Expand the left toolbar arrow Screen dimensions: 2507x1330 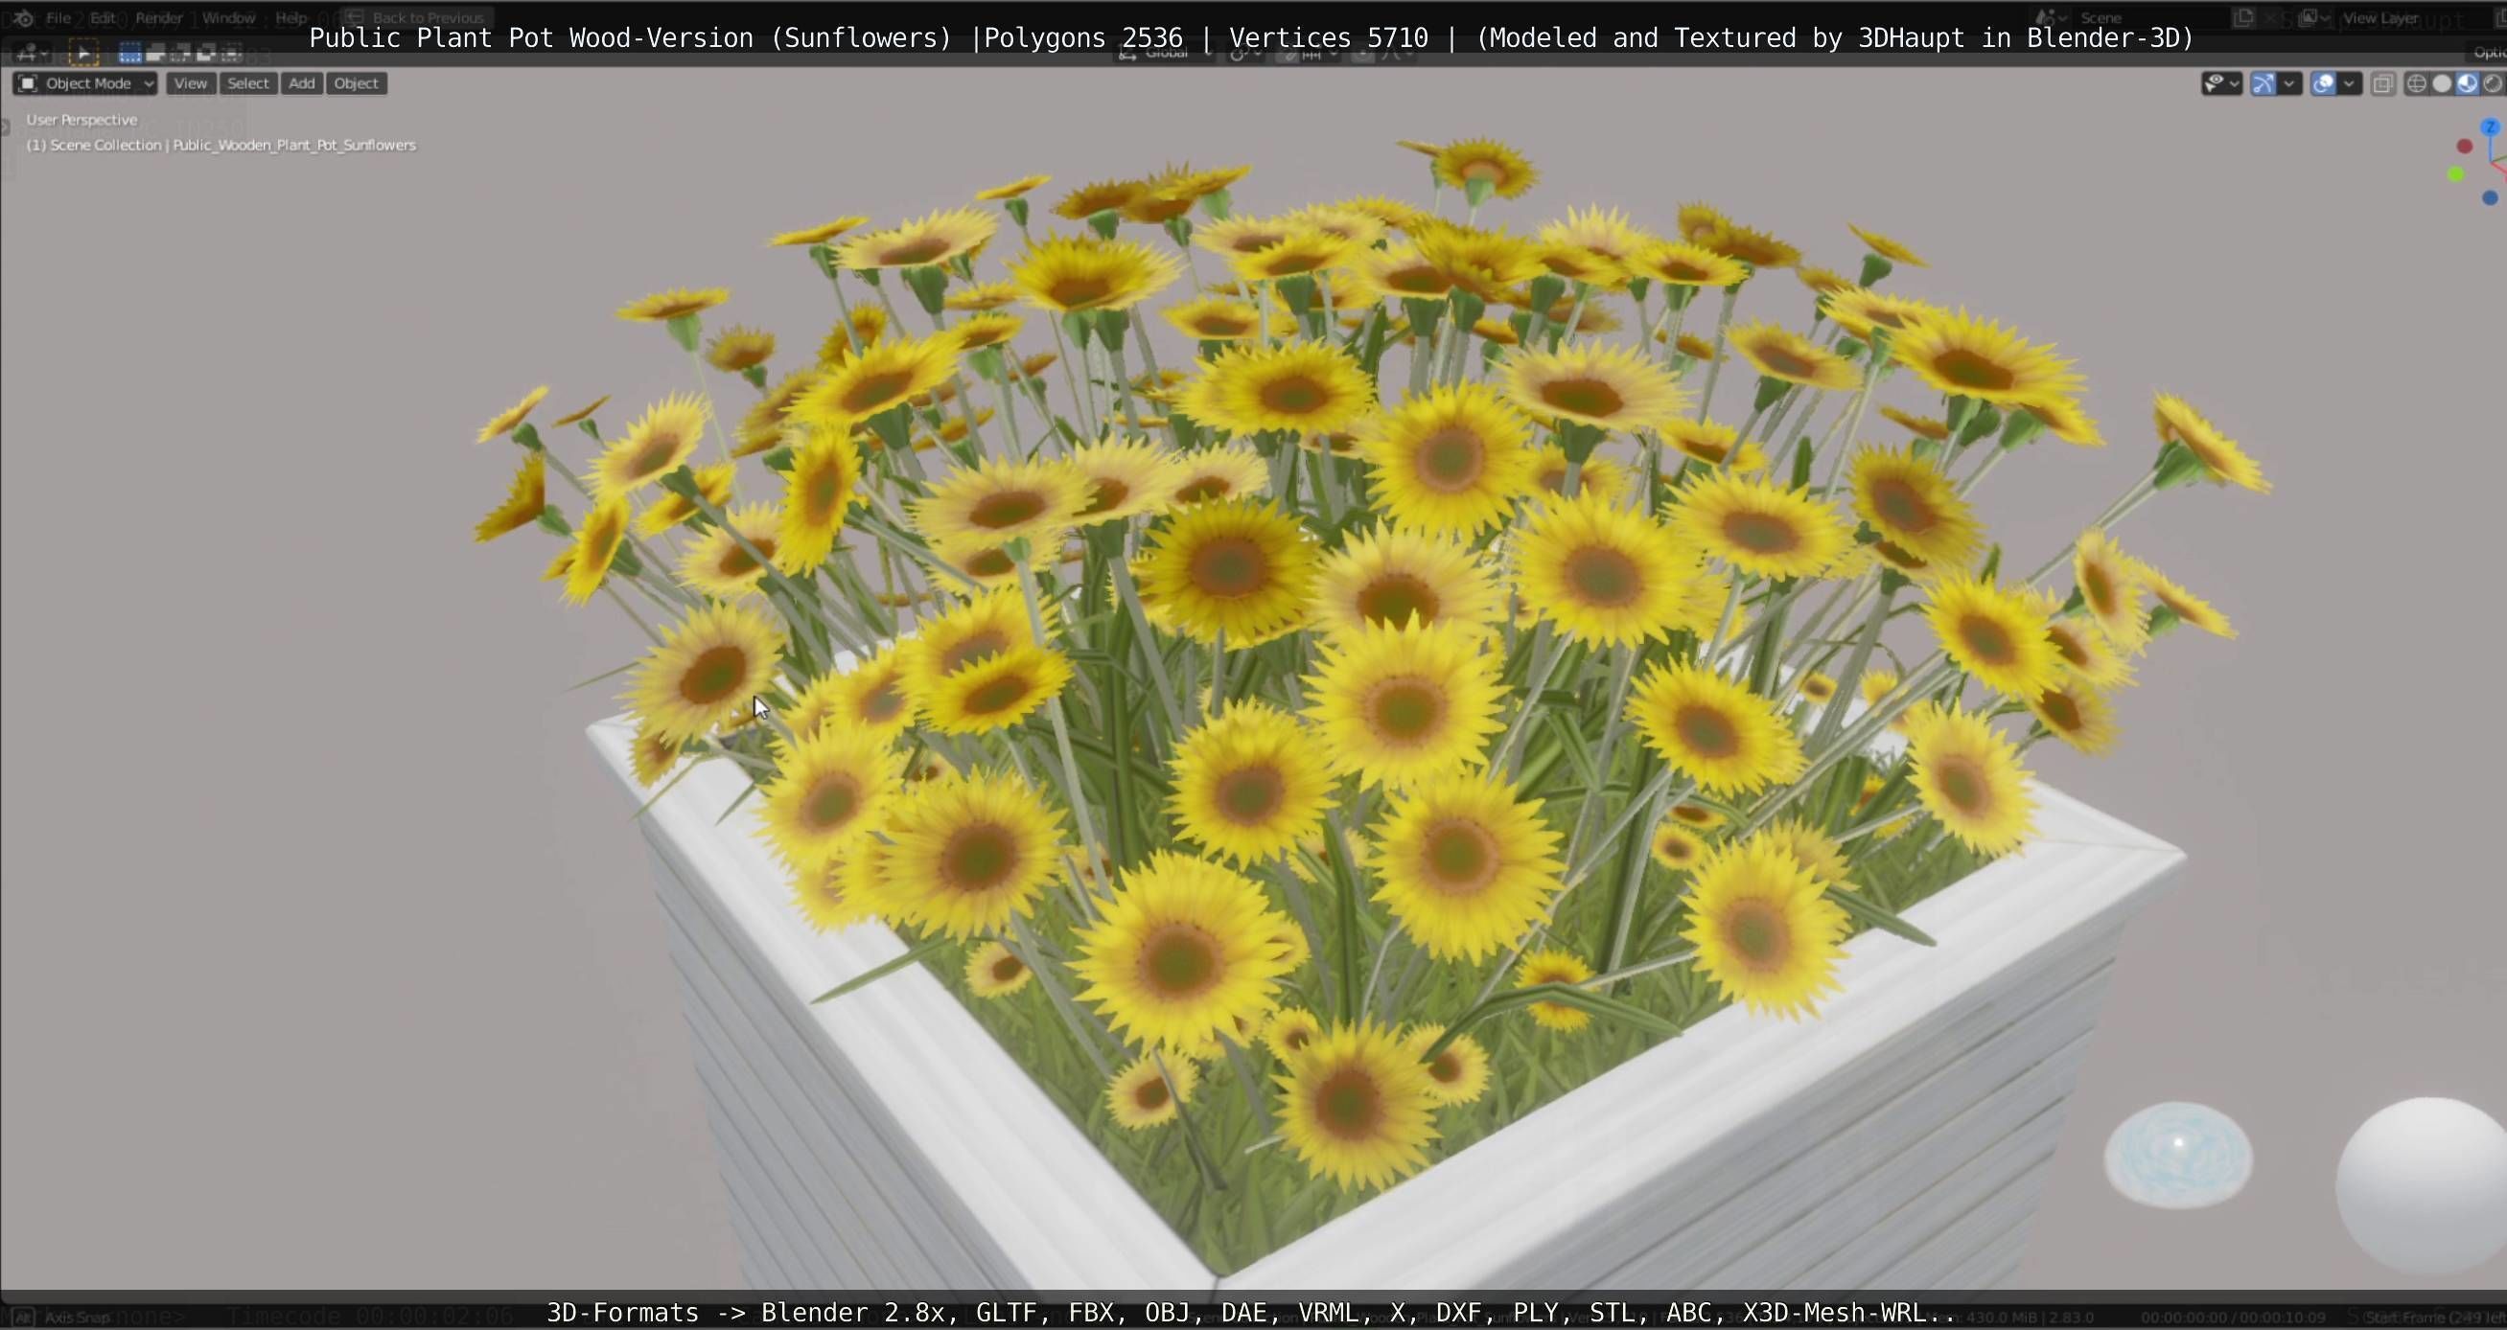coord(5,126)
